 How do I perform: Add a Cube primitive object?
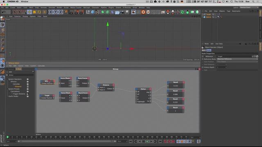(x=93, y=12)
